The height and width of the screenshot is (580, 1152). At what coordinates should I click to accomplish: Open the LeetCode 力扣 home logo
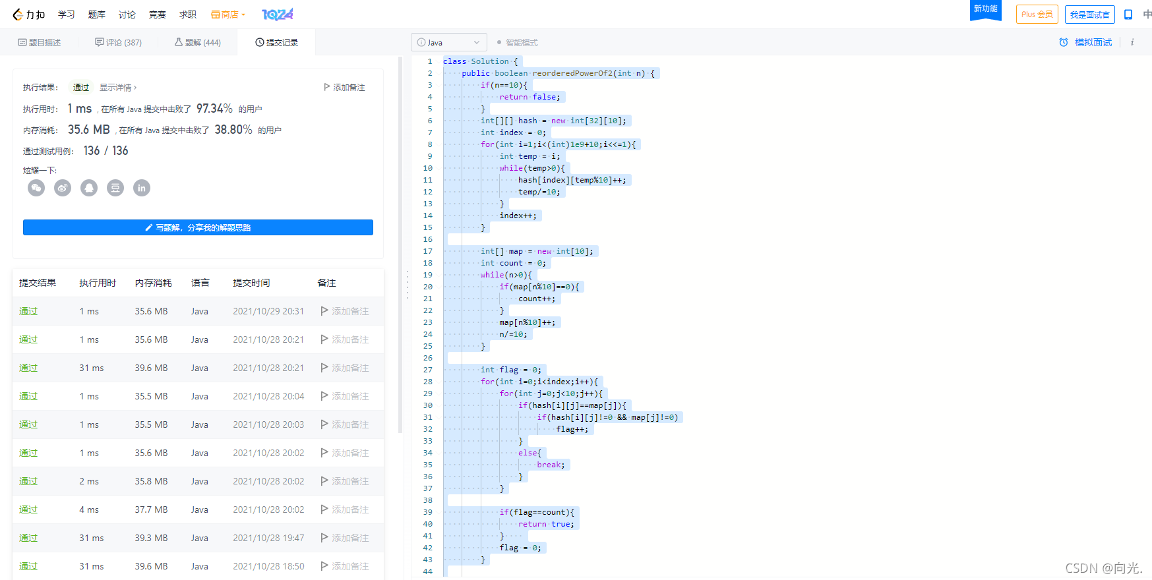coord(28,14)
